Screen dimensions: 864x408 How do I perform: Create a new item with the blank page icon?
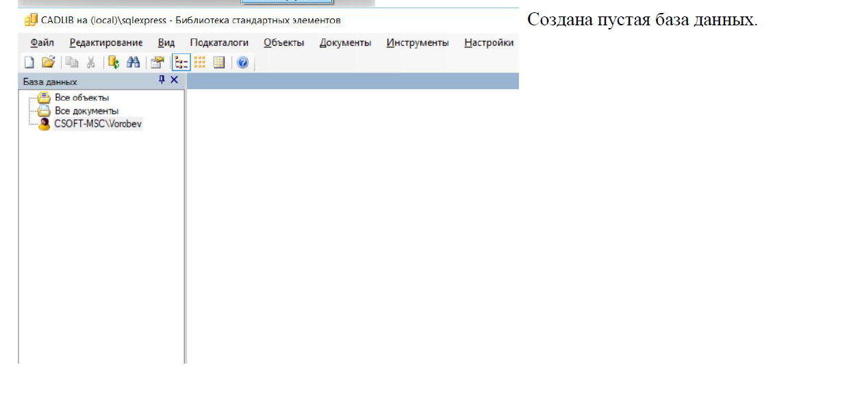[x=29, y=62]
